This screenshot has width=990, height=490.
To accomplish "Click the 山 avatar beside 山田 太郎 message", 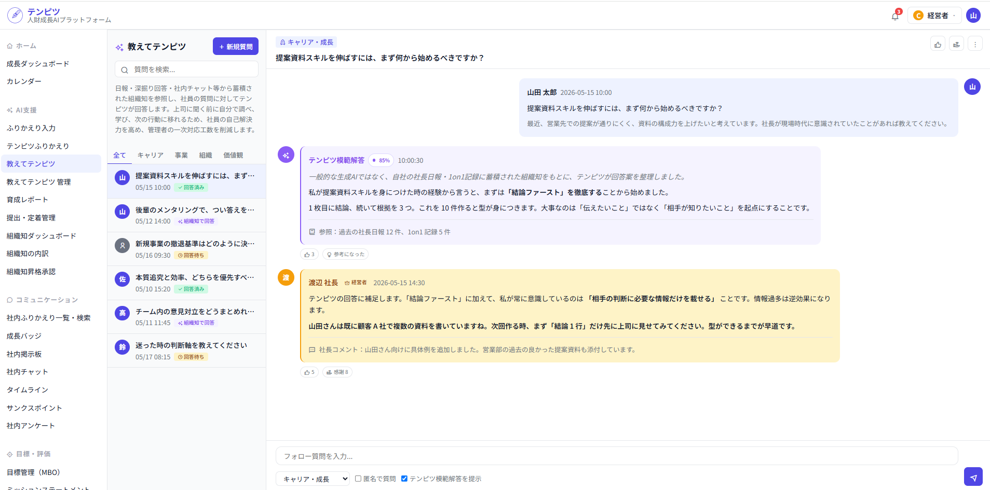I will 972,87.
